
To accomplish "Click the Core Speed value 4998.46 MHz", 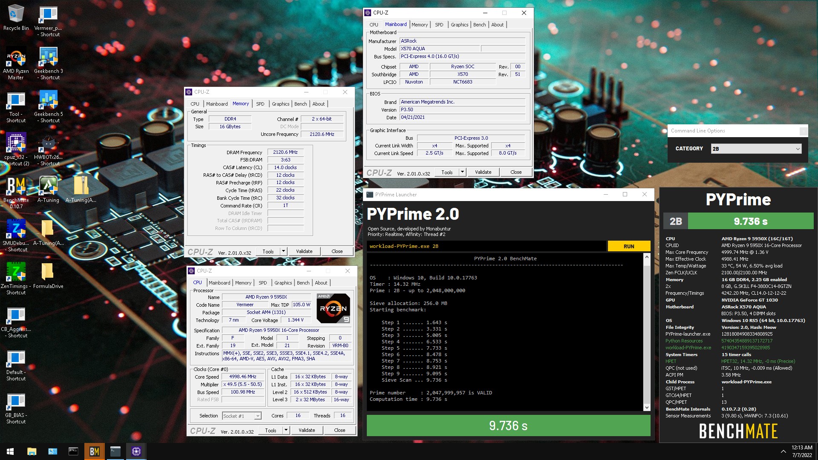I will 243,377.
